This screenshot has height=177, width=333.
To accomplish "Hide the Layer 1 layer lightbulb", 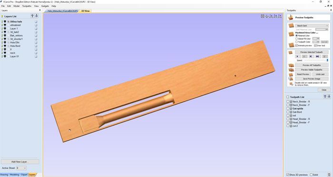I will tap(2, 29).
